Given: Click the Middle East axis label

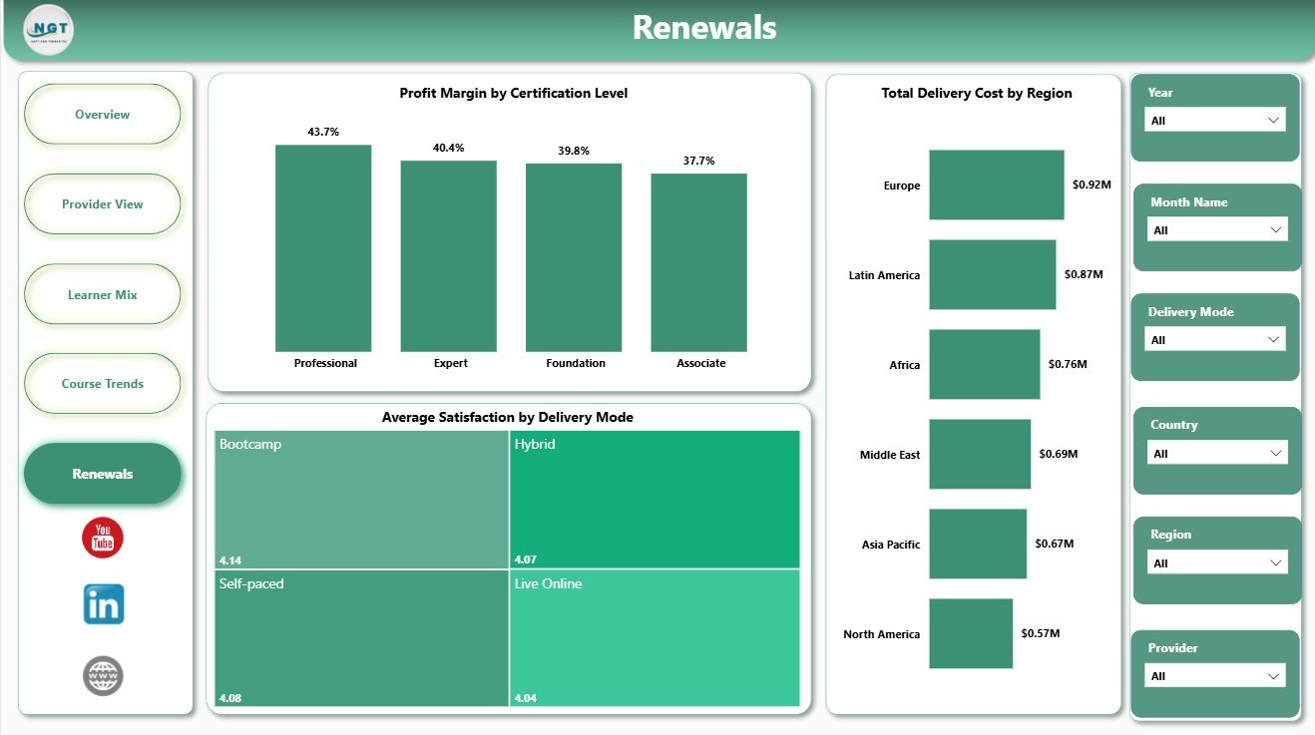Looking at the screenshot, I should point(890,455).
